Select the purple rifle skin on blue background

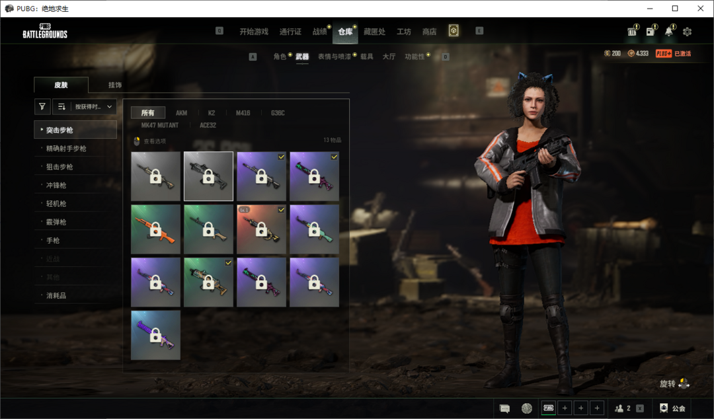pyautogui.click(x=156, y=335)
